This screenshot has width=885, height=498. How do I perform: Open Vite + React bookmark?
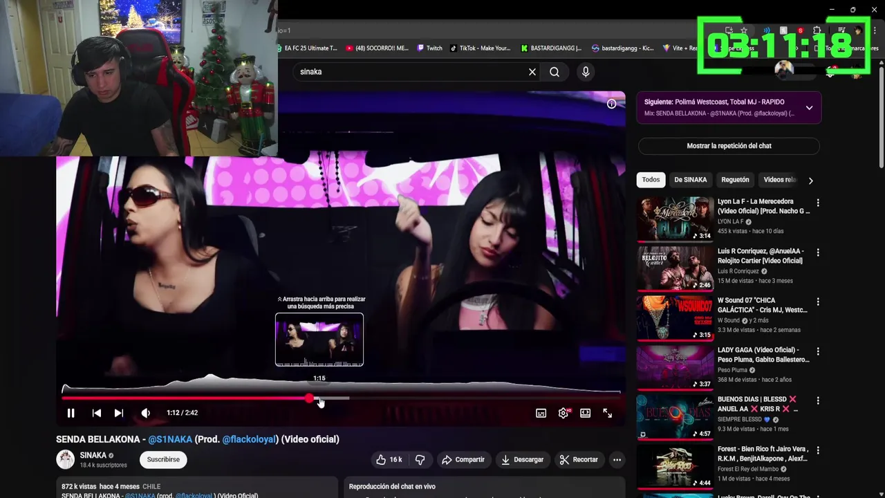(680, 48)
